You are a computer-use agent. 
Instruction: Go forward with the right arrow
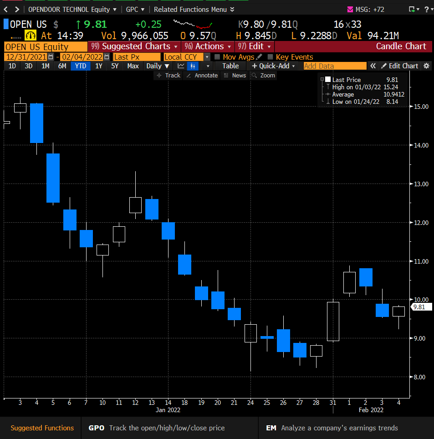17,10
